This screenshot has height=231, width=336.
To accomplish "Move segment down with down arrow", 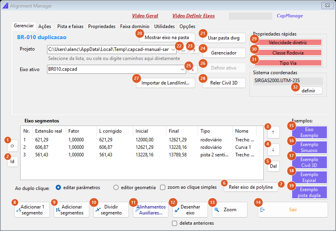I will click(273, 150).
